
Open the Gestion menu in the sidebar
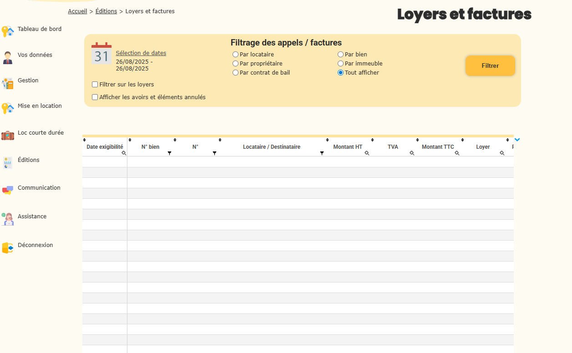click(28, 81)
